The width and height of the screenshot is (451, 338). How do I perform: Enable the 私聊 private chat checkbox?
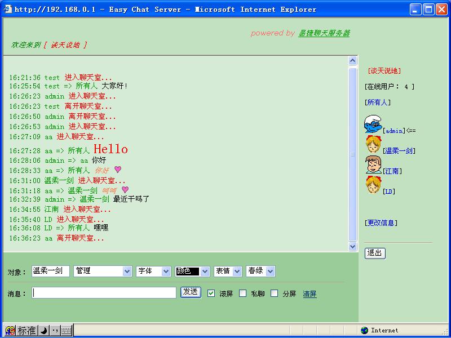[243, 293]
